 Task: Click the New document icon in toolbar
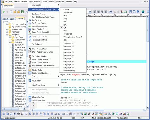tap(11, 12)
